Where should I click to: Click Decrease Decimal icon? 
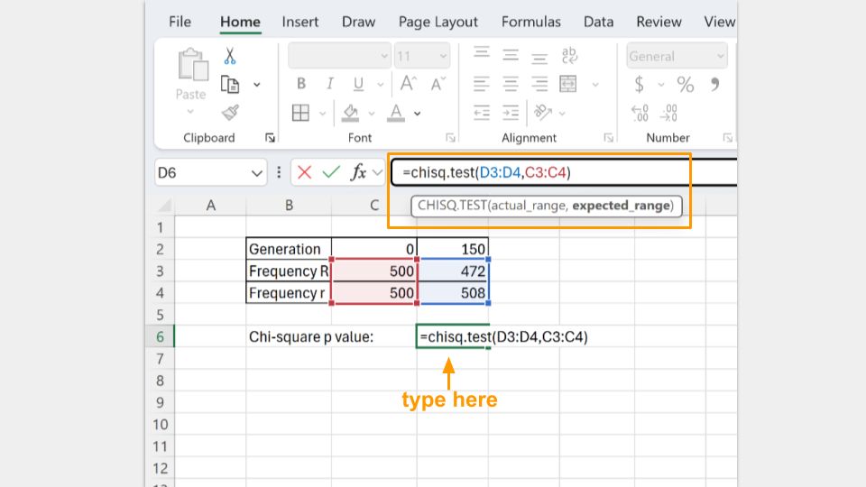[x=668, y=113]
